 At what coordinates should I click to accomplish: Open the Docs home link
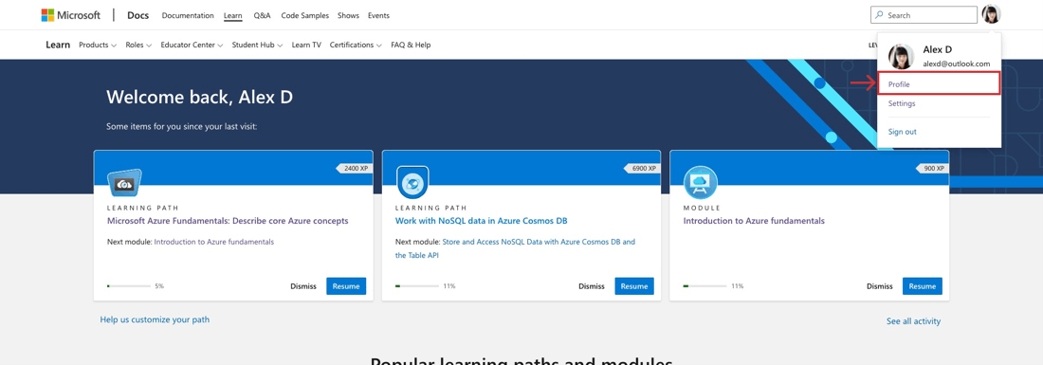point(138,15)
